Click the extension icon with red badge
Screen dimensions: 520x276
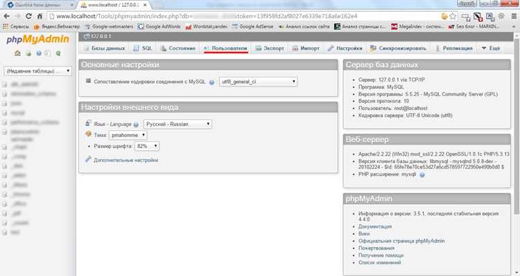point(478,17)
